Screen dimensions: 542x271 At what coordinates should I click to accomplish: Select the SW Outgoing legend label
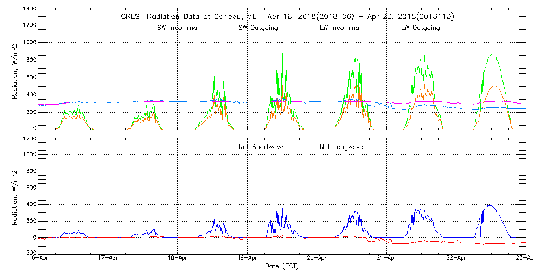point(259,28)
